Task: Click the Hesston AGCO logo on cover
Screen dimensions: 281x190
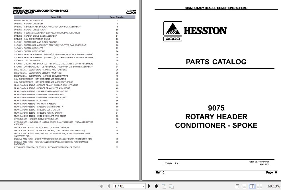Action: (x=195, y=31)
